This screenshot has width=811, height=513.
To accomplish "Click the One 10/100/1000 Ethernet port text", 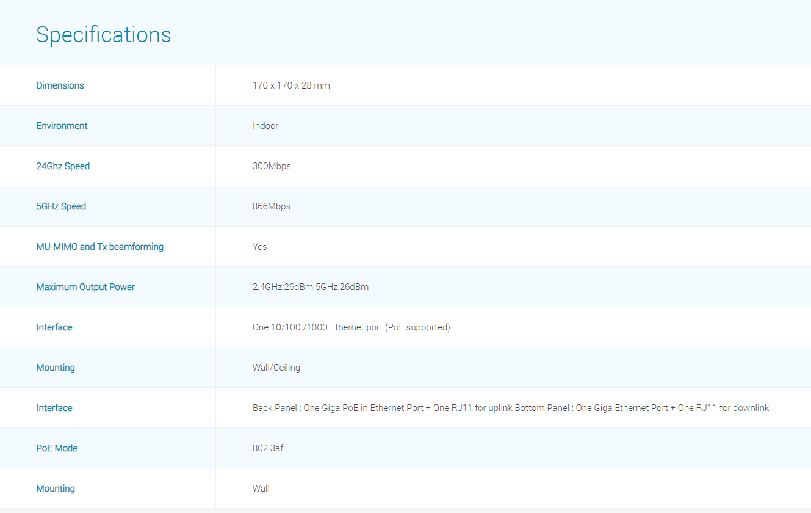I will (351, 327).
